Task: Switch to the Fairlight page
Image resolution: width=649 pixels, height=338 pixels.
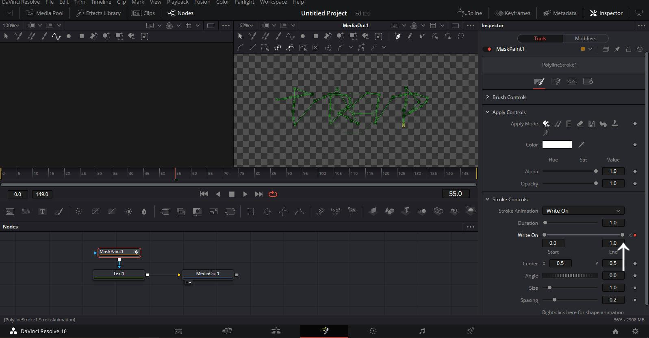Action: click(x=422, y=331)
